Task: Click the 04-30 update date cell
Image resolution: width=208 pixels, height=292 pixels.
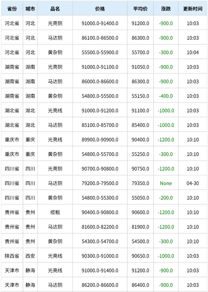Action: pos(193,183)
